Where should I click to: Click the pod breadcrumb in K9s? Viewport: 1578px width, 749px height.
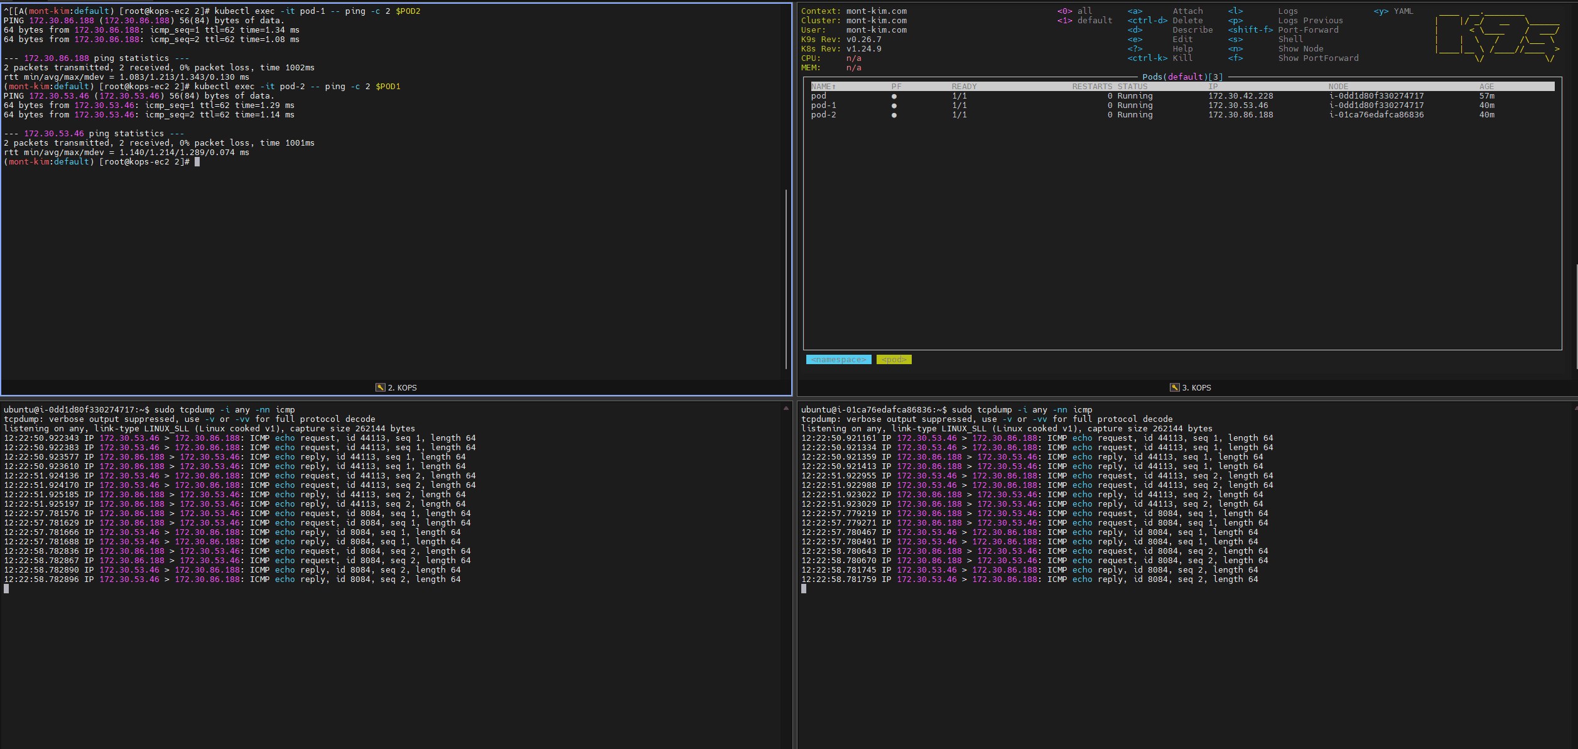(x=893, y=360)
